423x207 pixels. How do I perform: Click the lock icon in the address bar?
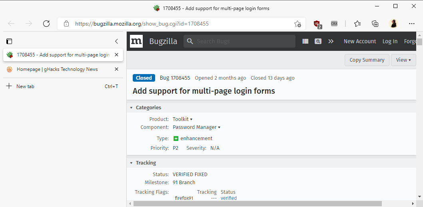66,24
